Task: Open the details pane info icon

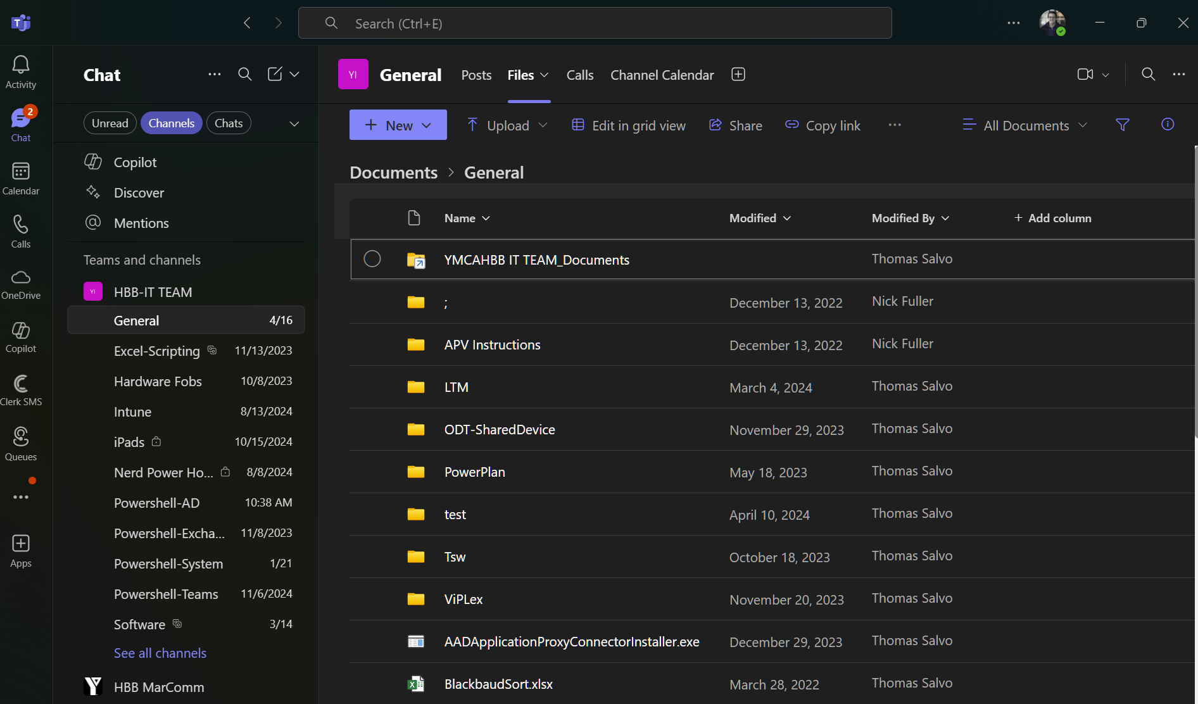Action: 1168,125
